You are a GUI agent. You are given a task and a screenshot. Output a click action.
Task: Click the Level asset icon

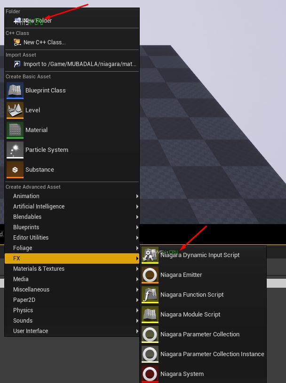15,110
